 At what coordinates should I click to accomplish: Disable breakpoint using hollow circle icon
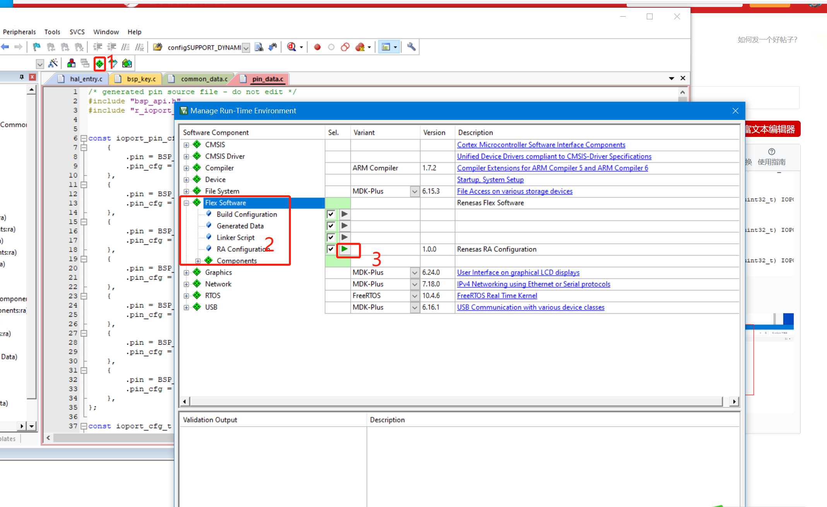tap(331, 47)
